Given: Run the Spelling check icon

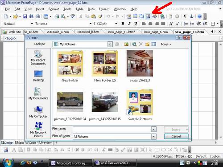Looking at the screenshot, I should point(73,16).
